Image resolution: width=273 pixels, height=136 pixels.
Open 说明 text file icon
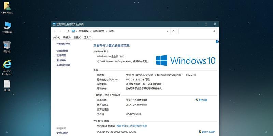point(7,86)
